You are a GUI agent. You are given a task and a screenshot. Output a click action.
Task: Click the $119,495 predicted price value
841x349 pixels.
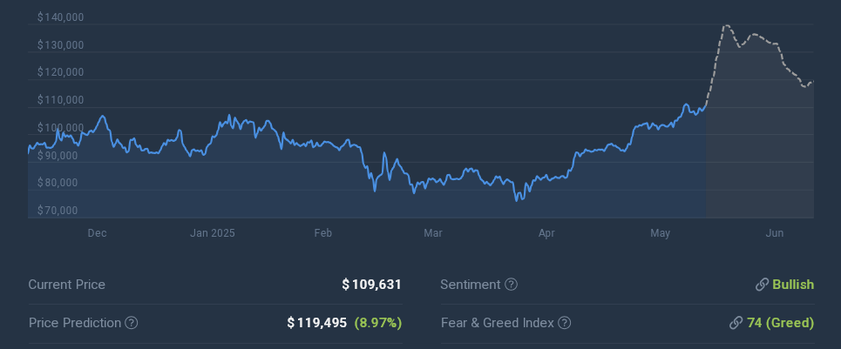point(316,323)
